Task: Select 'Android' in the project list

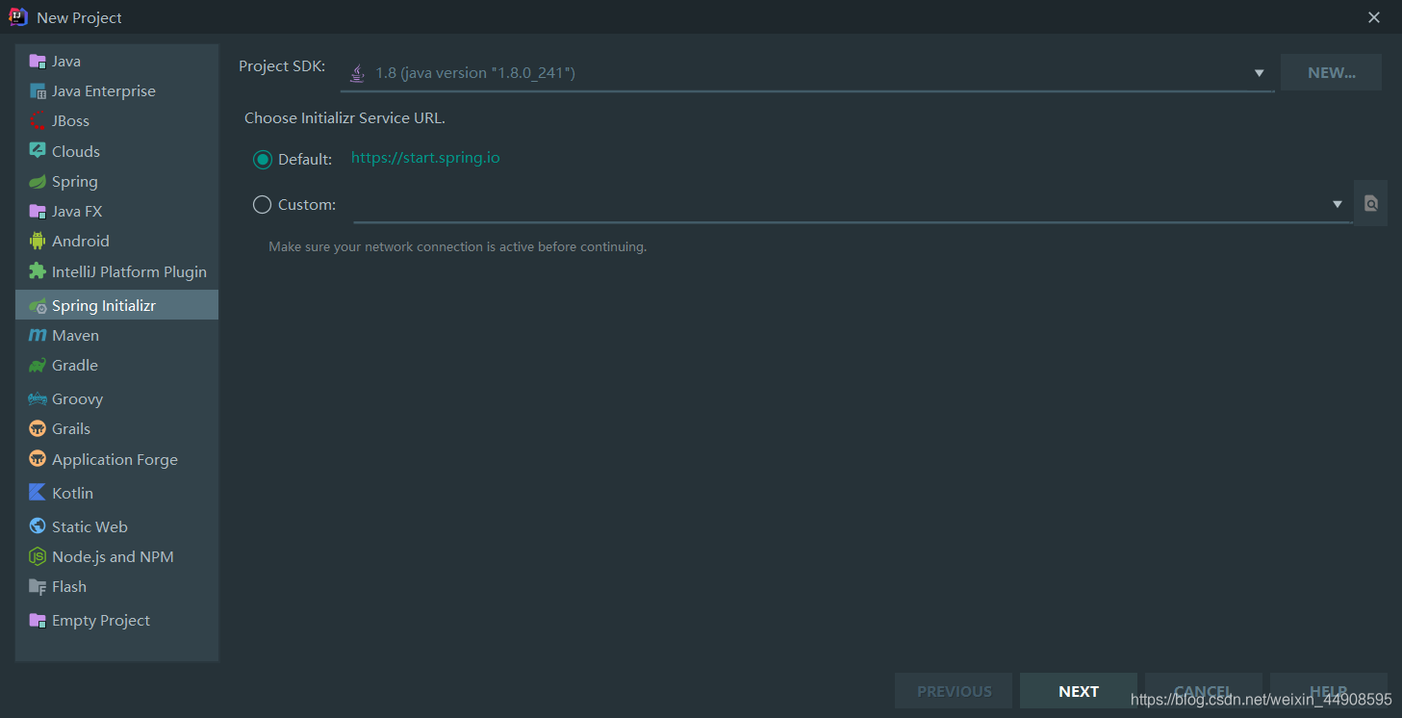Action: point(116,242)
